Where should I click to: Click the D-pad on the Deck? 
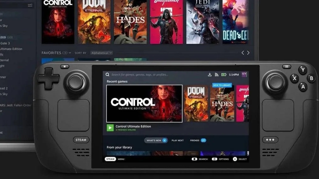coord(49,78)
